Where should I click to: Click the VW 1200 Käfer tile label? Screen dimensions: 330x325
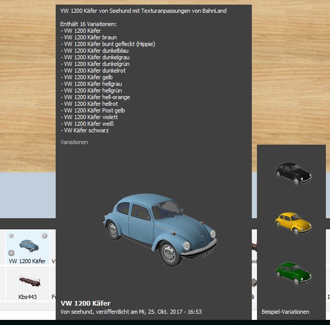click(x=27, y=261)
